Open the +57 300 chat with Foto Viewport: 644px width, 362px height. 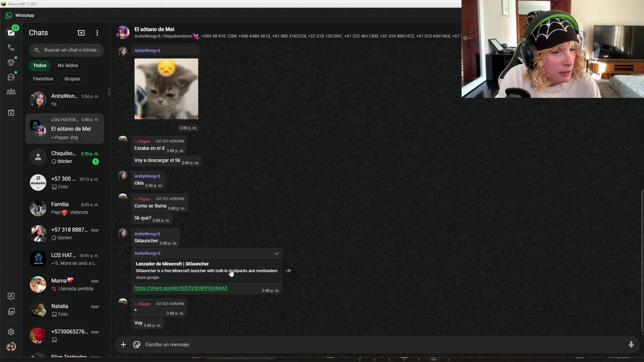[x=65, y=183]
